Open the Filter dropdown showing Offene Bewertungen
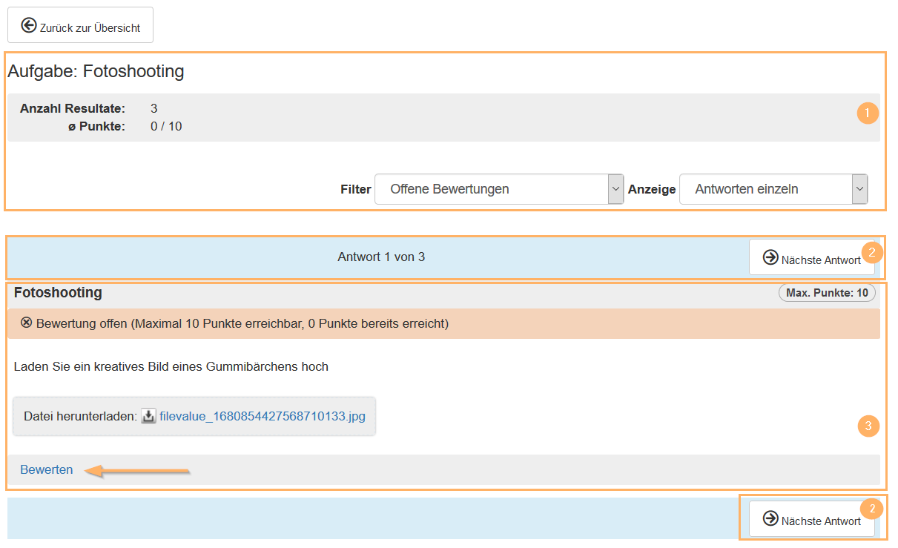The height and width of the screenshot is (548, 898). [x=491, y=189]
